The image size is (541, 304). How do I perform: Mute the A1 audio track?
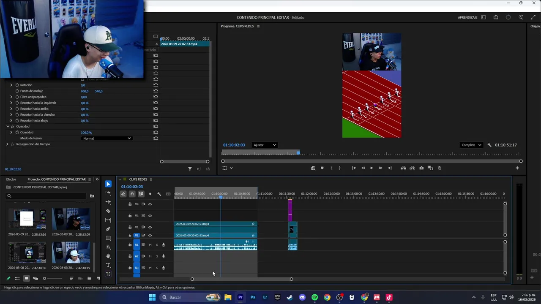tap(150, 244)
